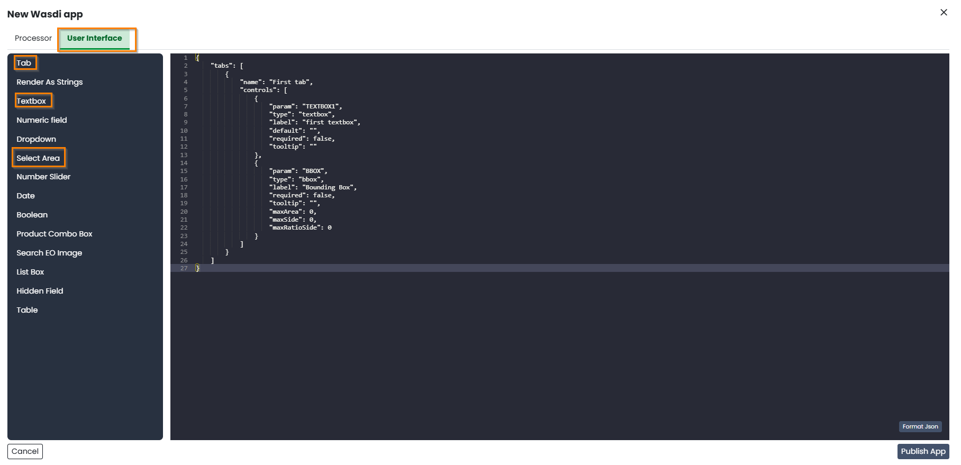Close the New Wasdi app dialog
961x465 pixels.
944,12
